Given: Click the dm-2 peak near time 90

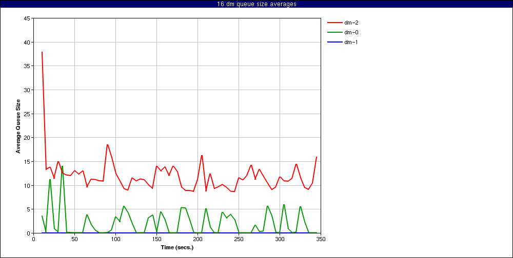Looking at the screenshot, I should (107, 145).
